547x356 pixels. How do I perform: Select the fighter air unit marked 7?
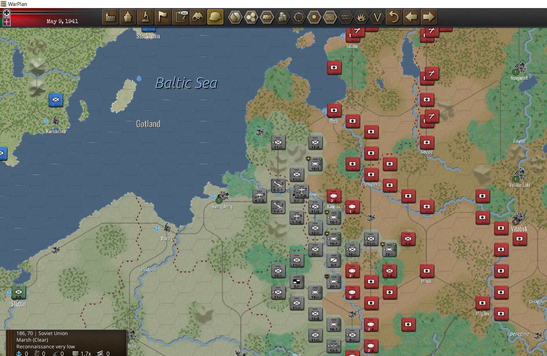click(x=302, y=191)
